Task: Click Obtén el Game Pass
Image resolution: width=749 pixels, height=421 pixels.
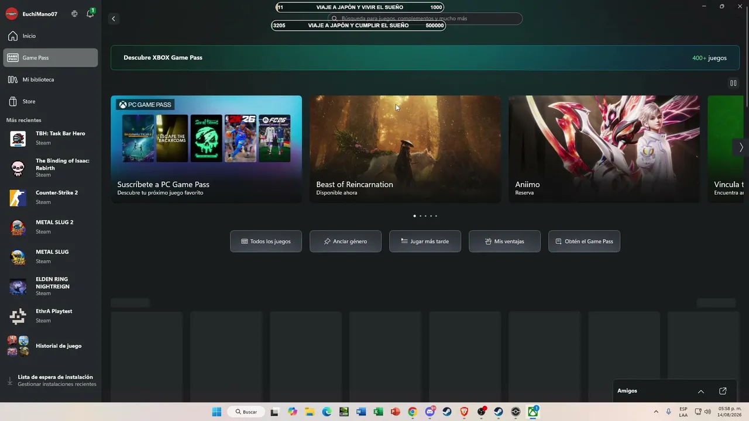Action: click(585, 241)
